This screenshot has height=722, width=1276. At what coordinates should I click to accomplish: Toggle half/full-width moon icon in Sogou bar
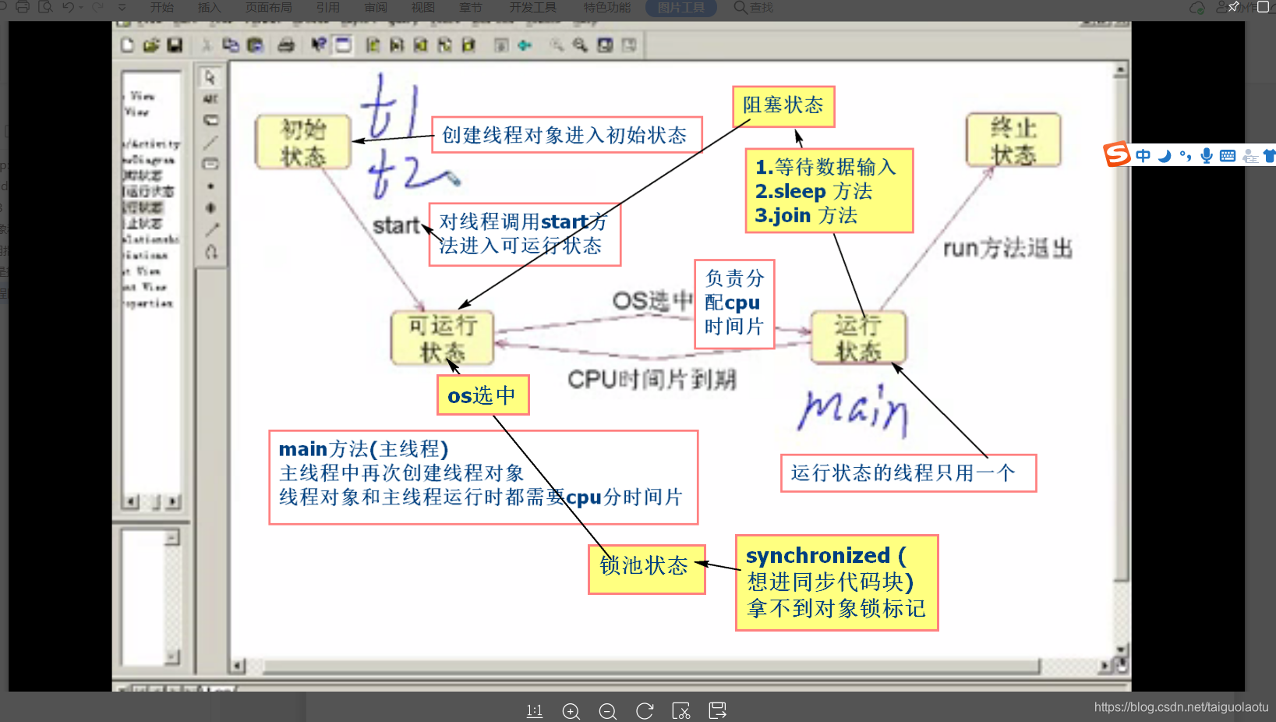click(x=1165, y=156)
